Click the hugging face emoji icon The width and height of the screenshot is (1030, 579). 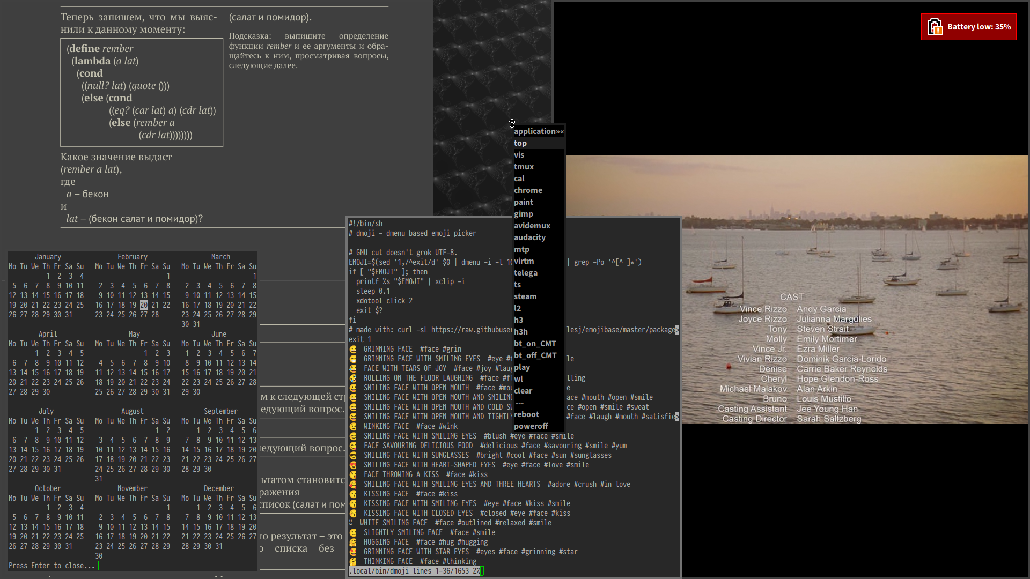tap(353, 542)
